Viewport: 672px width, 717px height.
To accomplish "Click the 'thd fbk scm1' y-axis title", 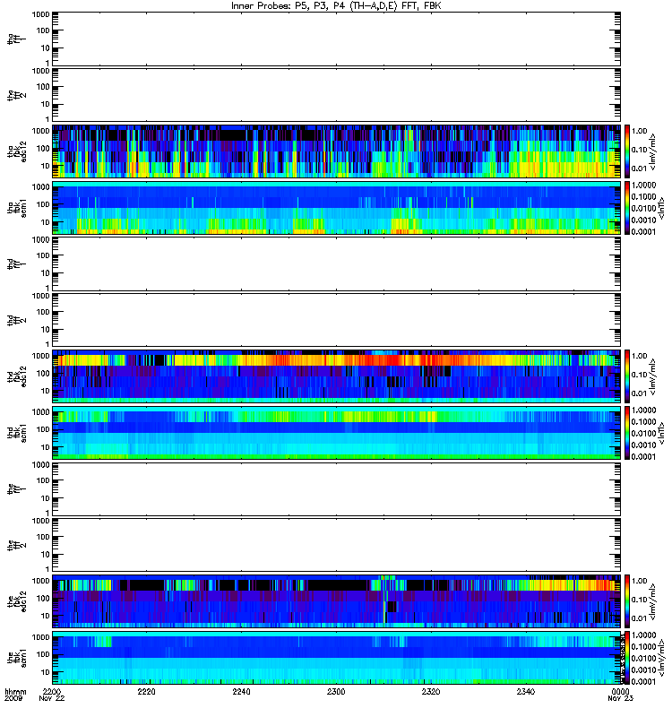I will point(17,432).
